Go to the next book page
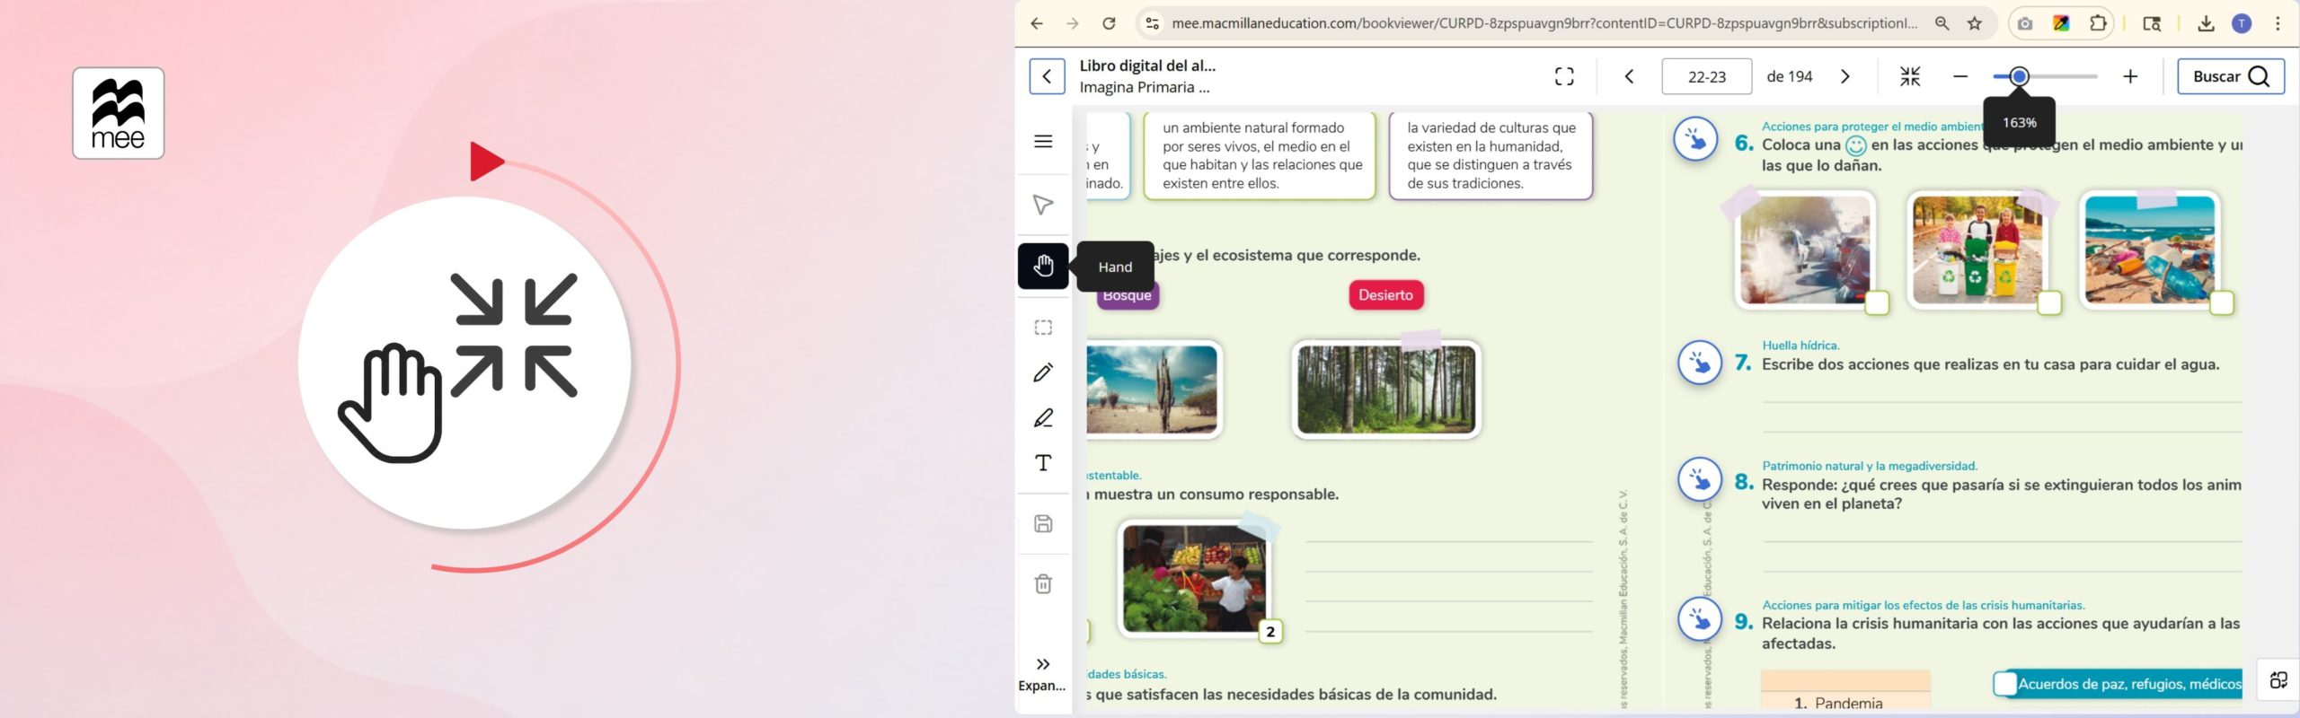Viewport: 2300px width, 718px height. pos(1845,76)
